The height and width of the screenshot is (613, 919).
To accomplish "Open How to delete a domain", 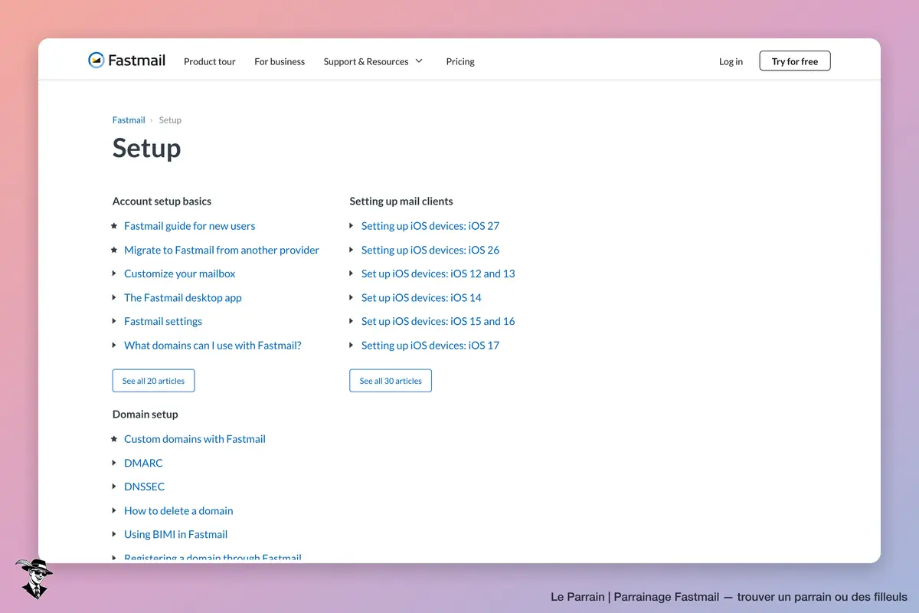I will [x=178, y=510].
